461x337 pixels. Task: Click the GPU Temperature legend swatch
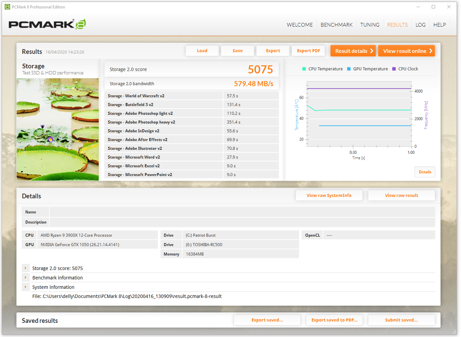[349, 69]
